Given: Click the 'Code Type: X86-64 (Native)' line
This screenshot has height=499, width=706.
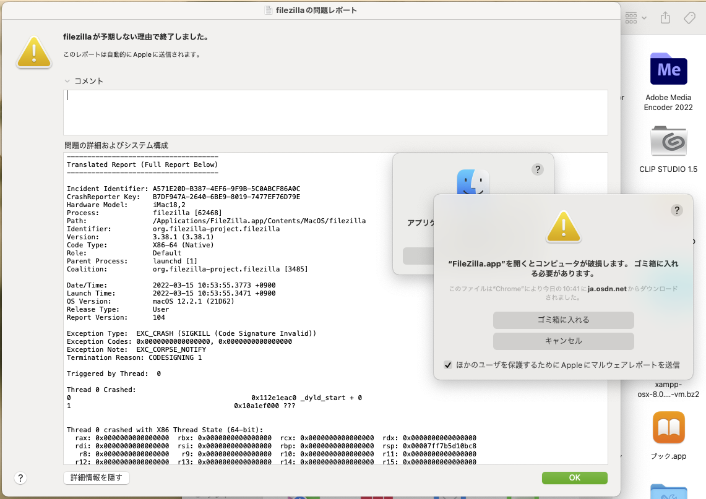Looking at the screenshot, I should (140, 245).
